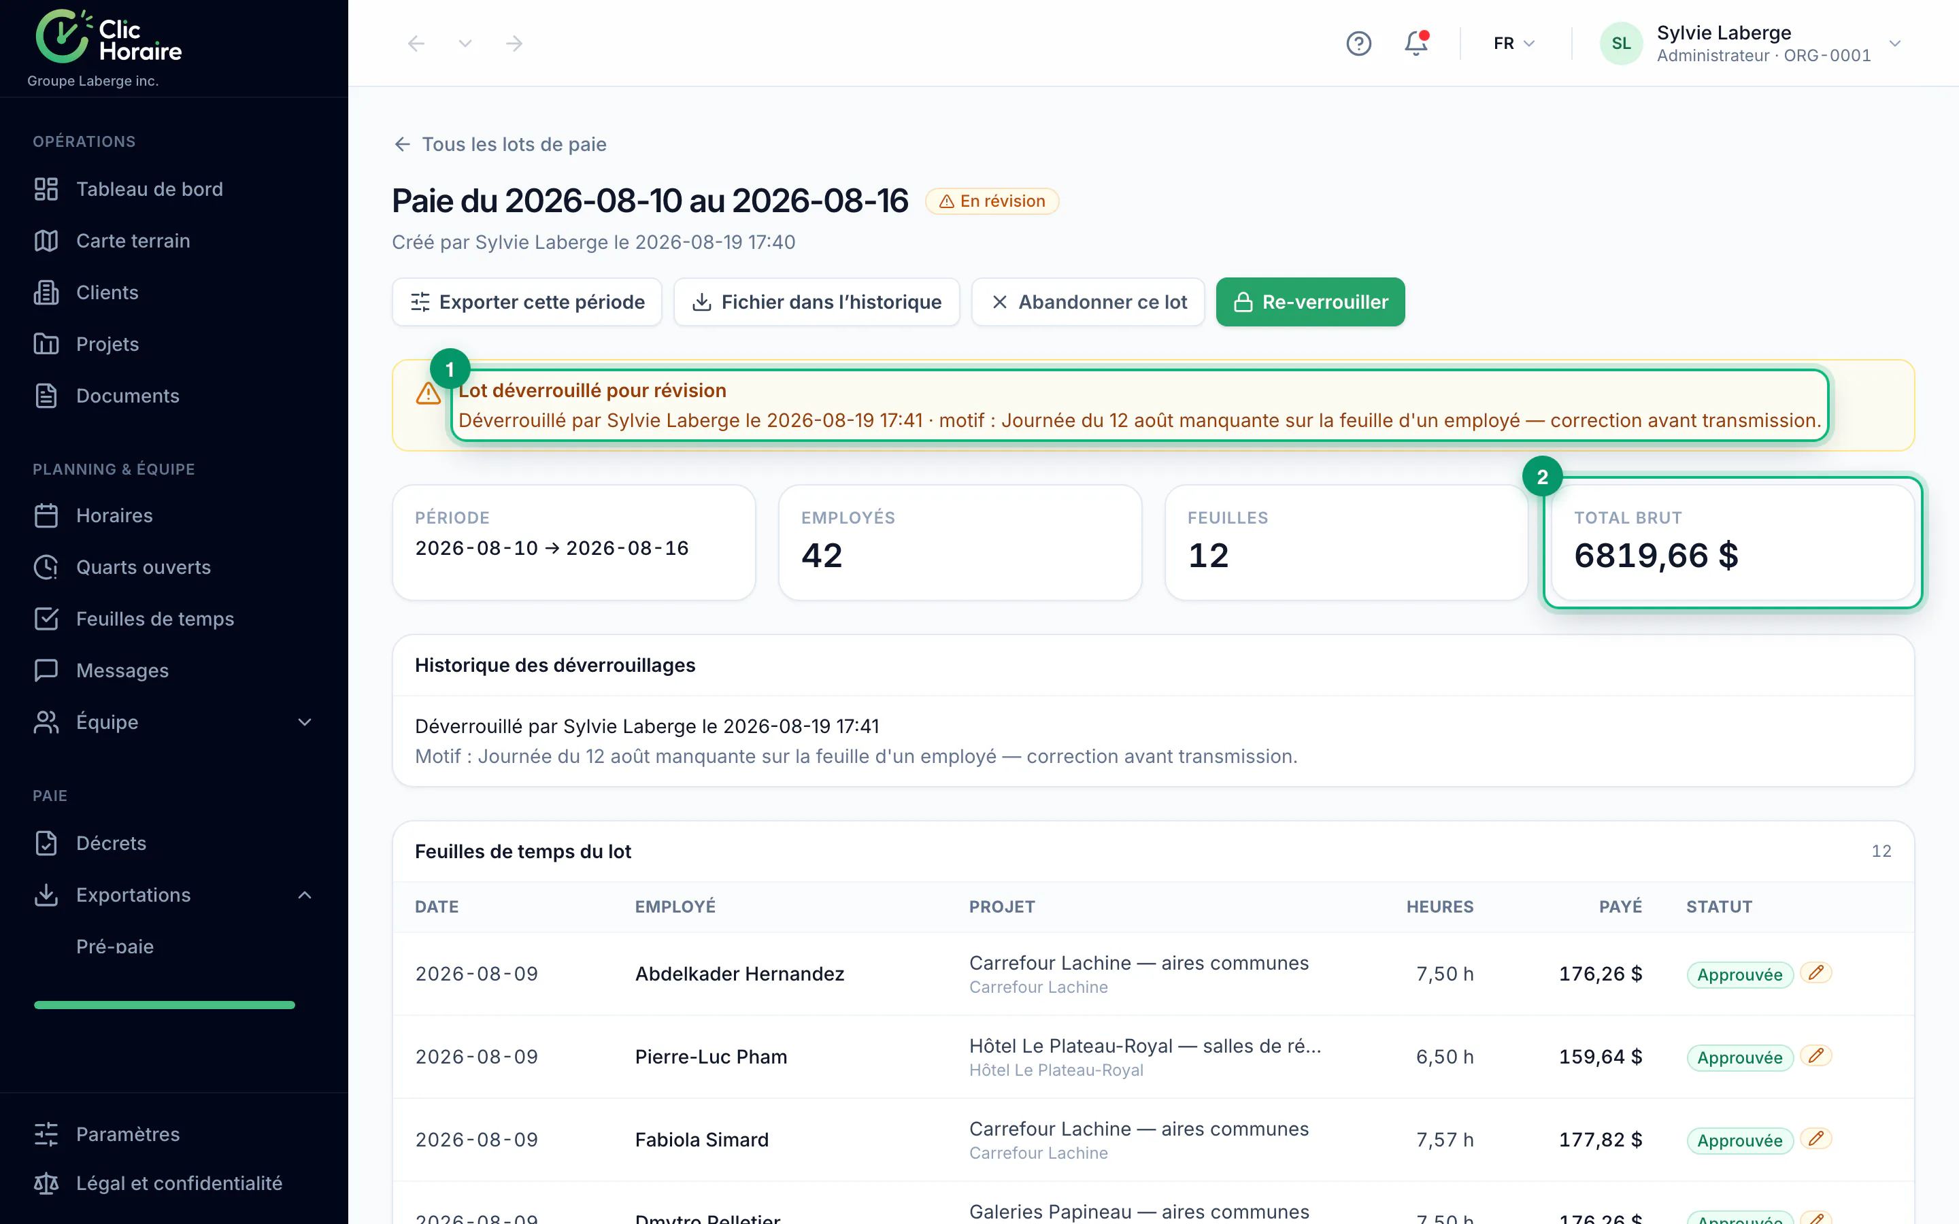Return to Tous les lots de paie
This screenshot has height=1224, width=1959.
[499, 144]
